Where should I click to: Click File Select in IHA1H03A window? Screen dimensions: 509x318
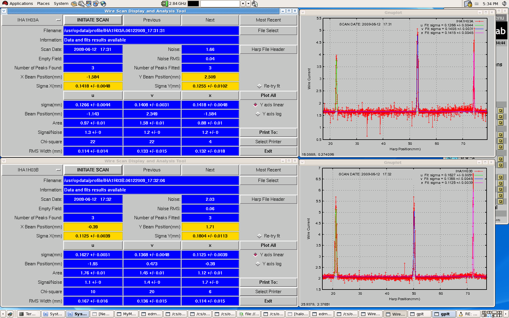[x=268, y=31]
